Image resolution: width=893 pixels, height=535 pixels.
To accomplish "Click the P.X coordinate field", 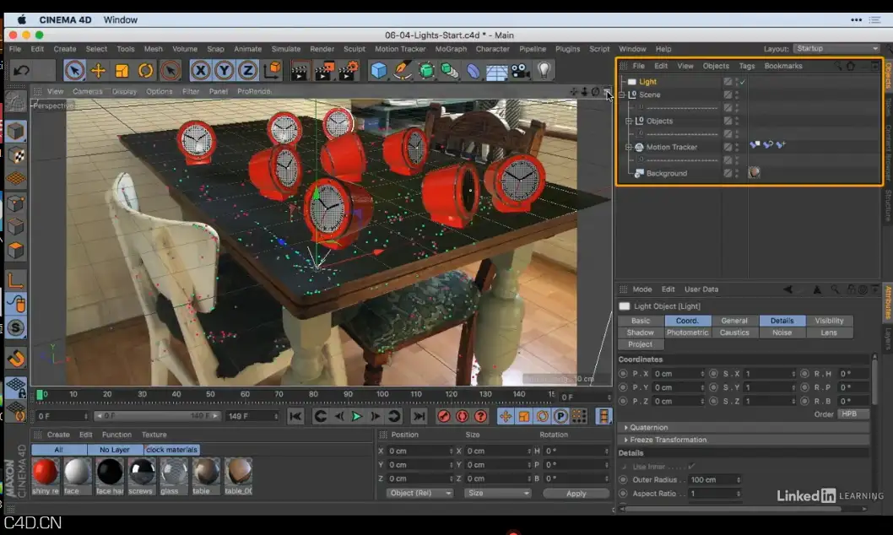I will pos(679,374).
